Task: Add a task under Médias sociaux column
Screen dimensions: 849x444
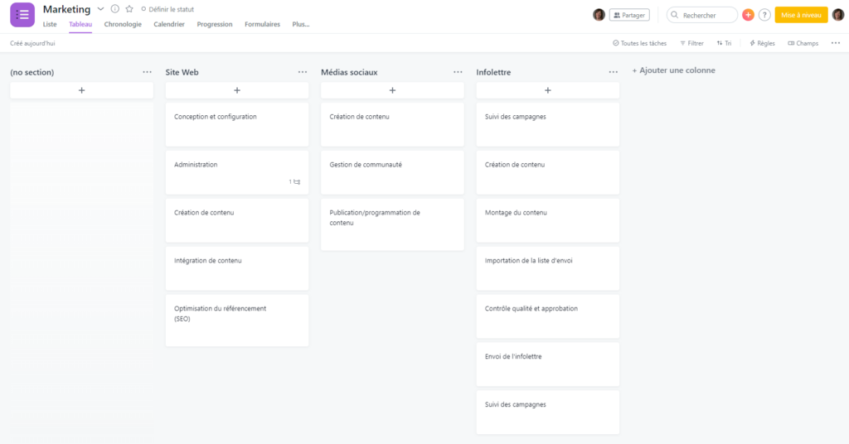Action: click(392, 90)
